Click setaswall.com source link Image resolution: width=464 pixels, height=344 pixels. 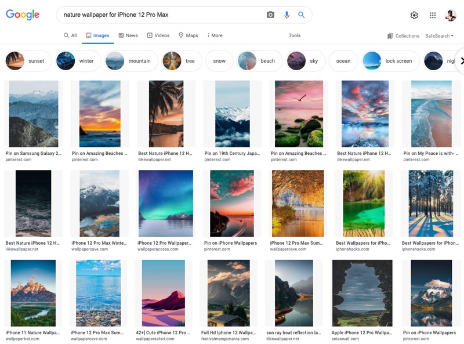coord(345,339)
